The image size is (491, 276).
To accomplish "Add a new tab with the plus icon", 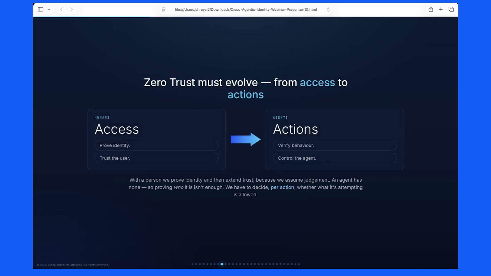I will coord(441,9).
